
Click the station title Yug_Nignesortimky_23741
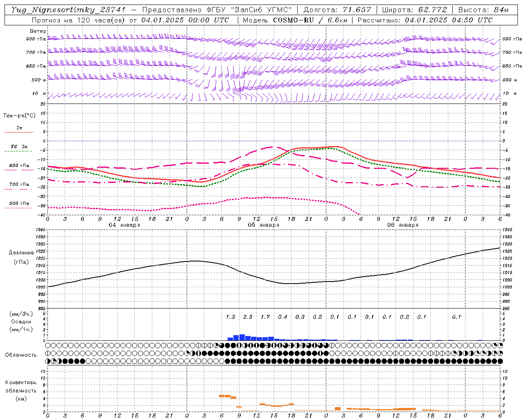pos(68,10)
